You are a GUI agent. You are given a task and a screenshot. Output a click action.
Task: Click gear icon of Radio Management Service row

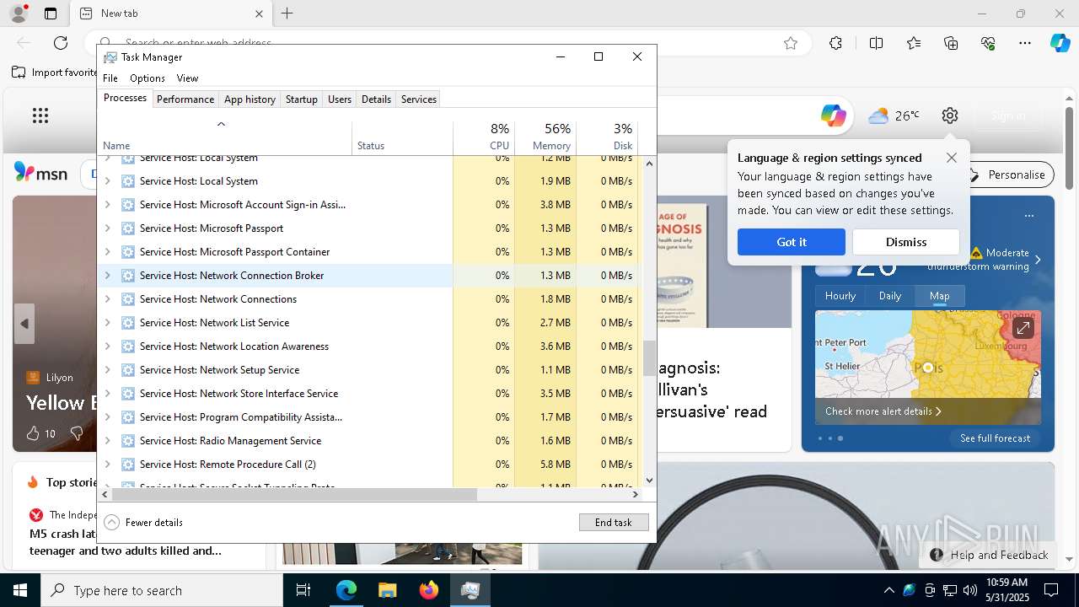point(128,441)
